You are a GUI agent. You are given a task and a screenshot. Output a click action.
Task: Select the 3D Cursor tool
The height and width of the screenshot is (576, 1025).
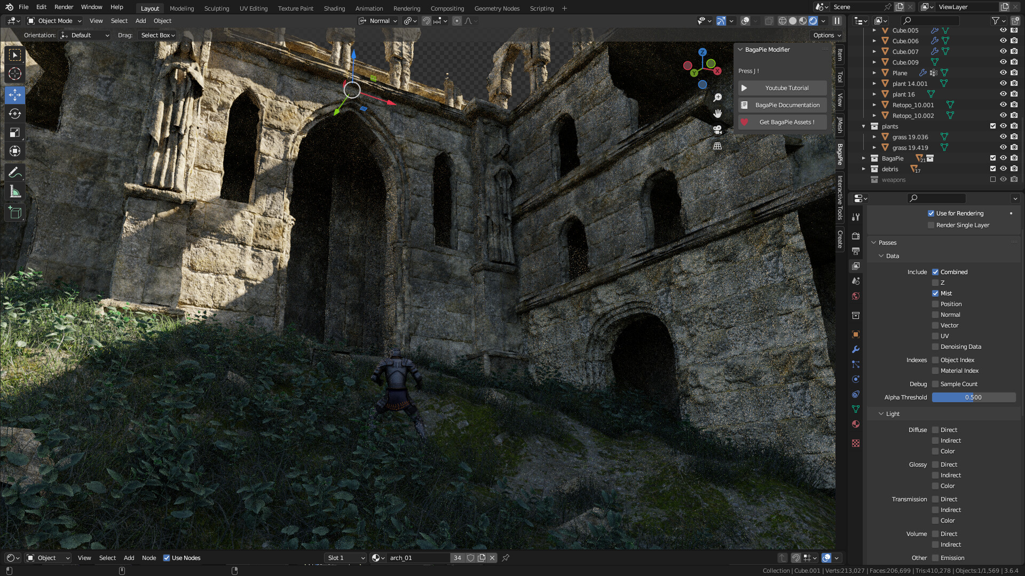pyautogui.click(x=15, y=74)
